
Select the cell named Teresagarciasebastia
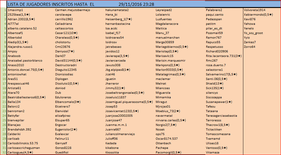click(221, 115)
